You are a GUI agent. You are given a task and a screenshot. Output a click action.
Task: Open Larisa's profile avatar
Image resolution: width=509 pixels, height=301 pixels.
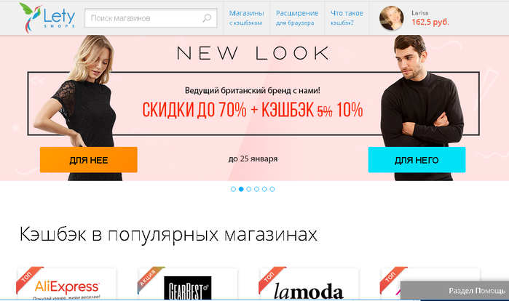tap(392, 18)
